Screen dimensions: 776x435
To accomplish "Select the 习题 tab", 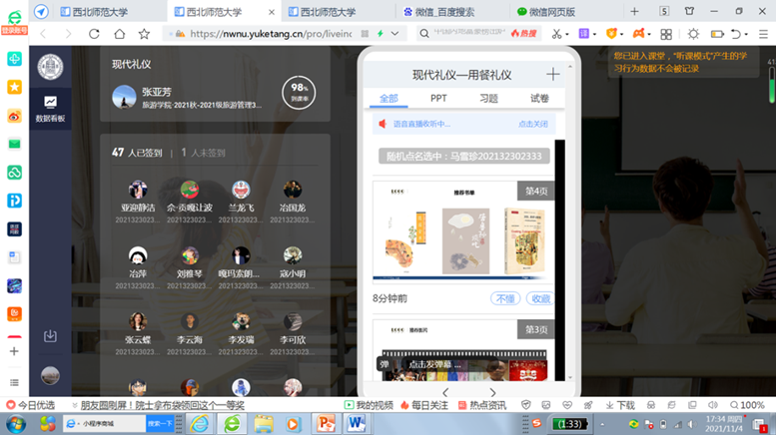I will (x=488, y=99).
